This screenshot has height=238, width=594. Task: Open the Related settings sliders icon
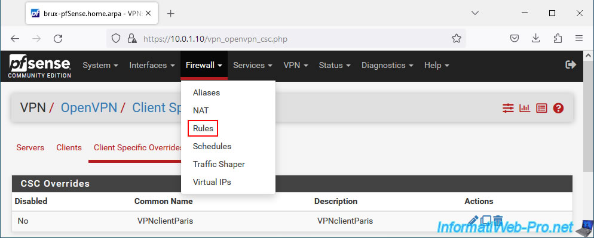508,108
